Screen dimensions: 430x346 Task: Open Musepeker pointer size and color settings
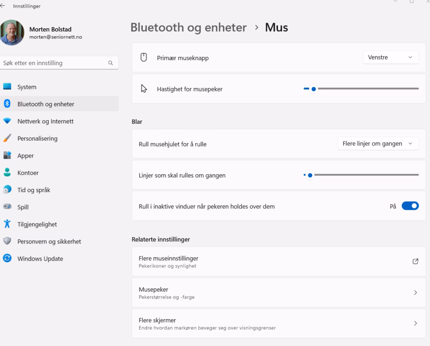(278, 293)
